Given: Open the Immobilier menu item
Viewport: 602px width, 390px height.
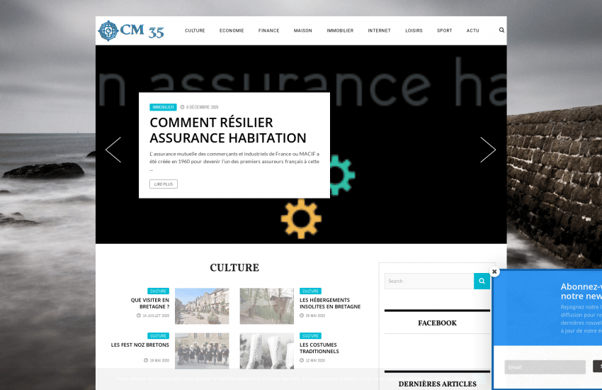Looking at the screenshot, I should click(340, 30).
